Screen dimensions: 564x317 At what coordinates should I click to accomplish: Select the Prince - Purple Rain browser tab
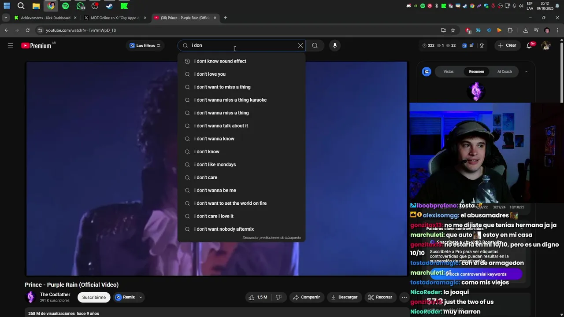click(185, 18)
